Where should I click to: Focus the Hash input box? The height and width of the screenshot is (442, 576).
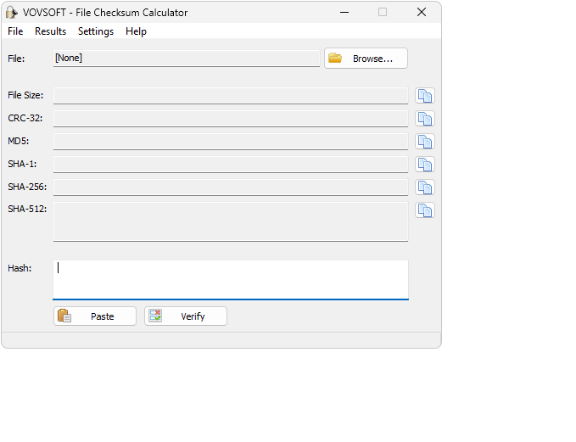(231, 280)
